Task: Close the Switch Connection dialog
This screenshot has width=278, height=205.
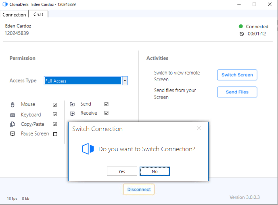Action: point(199,128)
